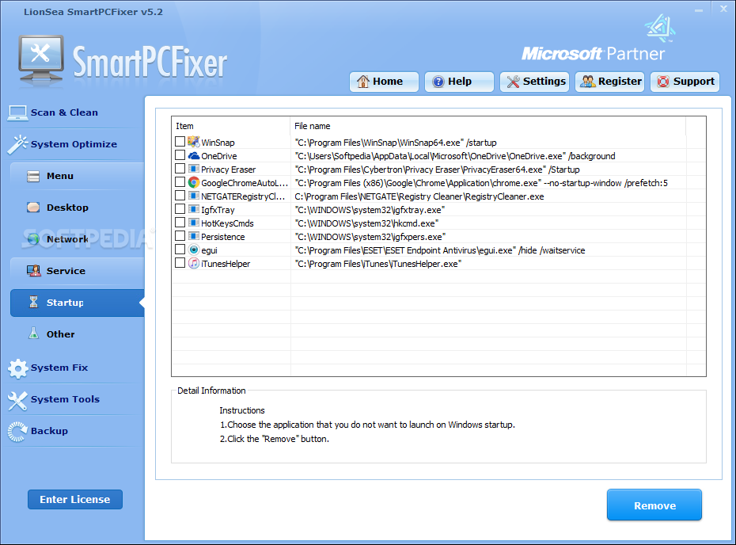The image size is (736, 545).
Task: Select the igfxtray.exe file path
Action: click(x=370, y=210)
